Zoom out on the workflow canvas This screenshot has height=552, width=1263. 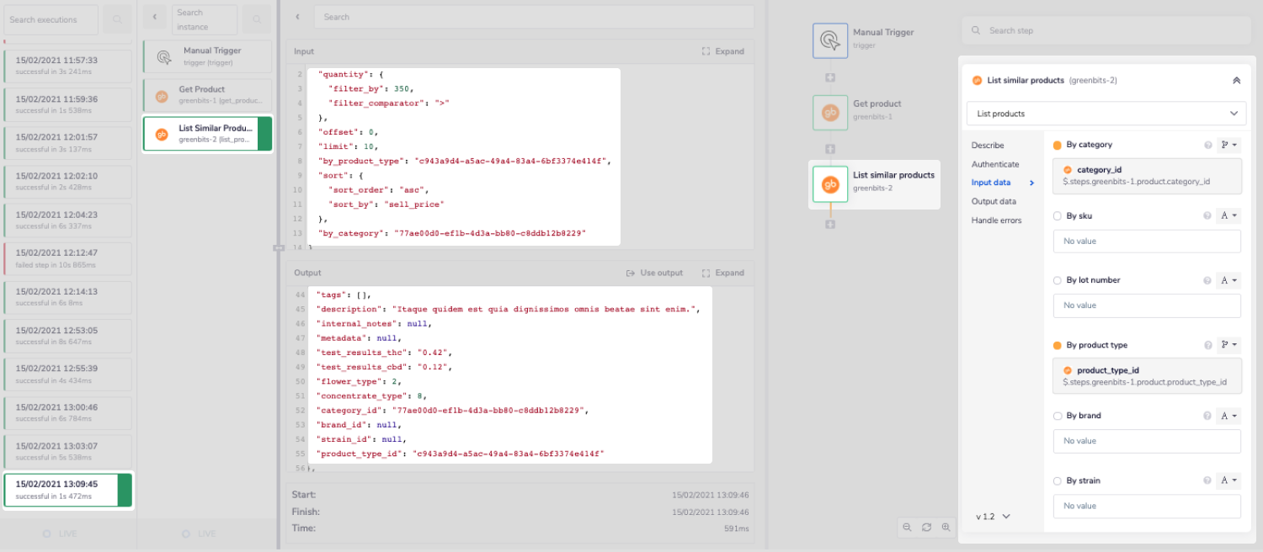click(906, 528)
